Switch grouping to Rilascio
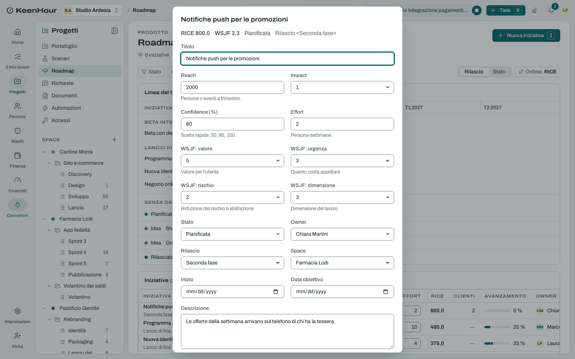Screen dimensions: 575x359 point(474,72)
